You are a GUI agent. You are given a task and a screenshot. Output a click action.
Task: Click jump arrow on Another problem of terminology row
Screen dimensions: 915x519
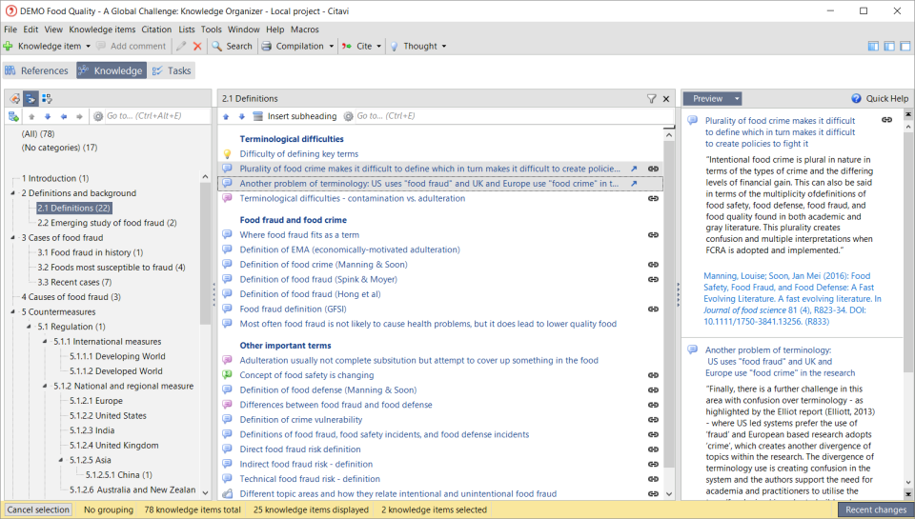[x=634, y=184]
